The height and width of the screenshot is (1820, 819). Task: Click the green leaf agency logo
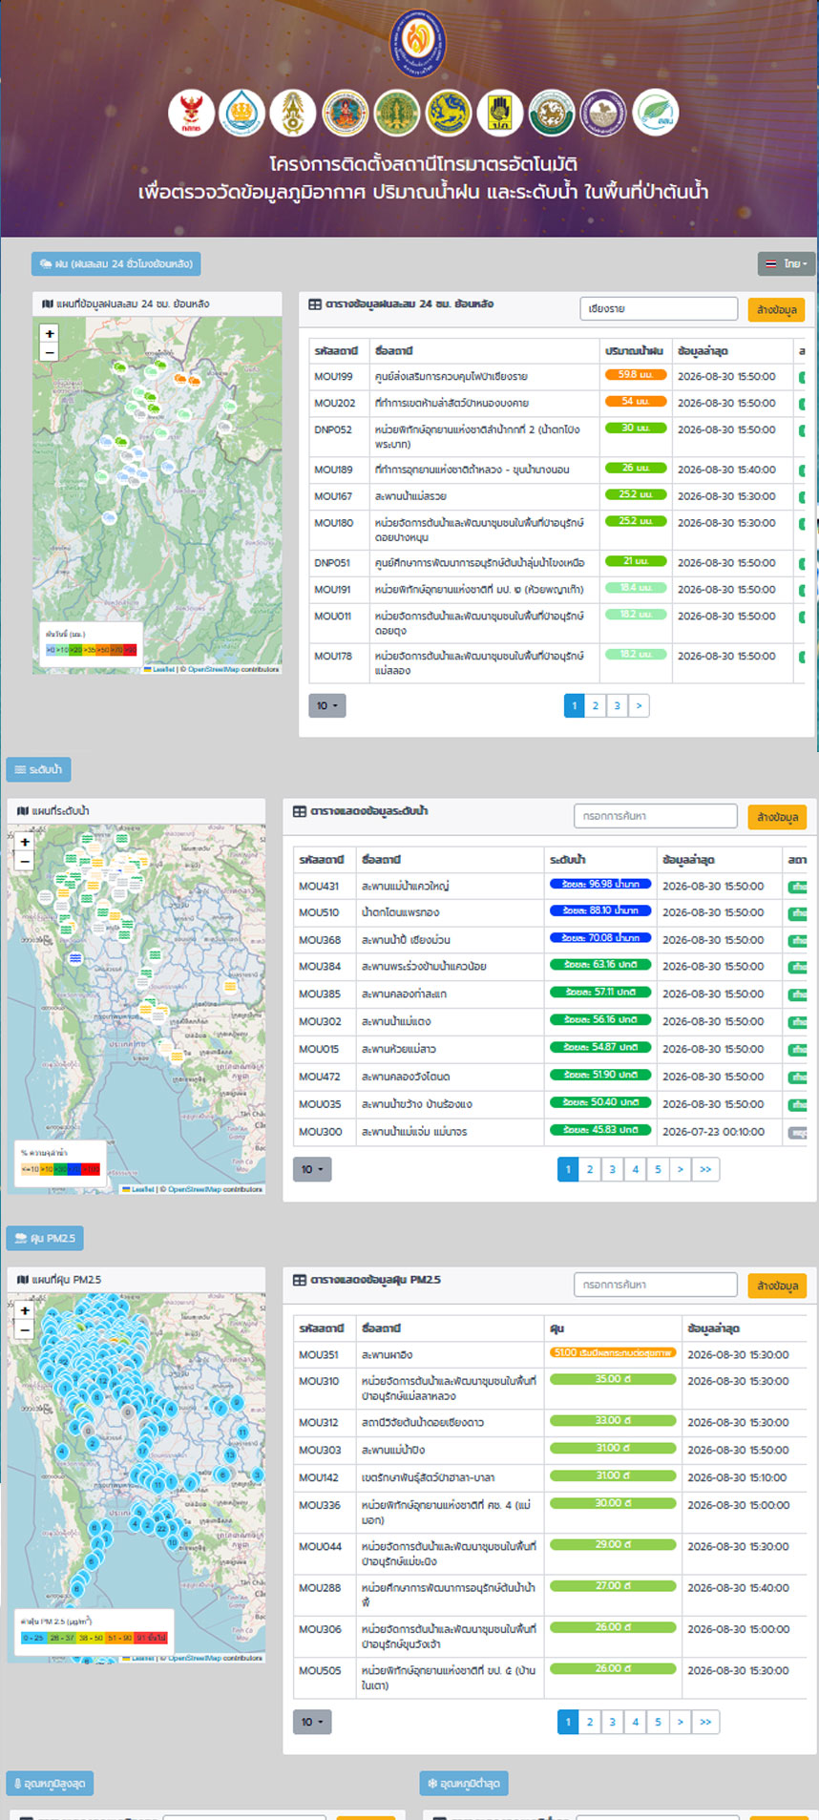click(655, 114)
